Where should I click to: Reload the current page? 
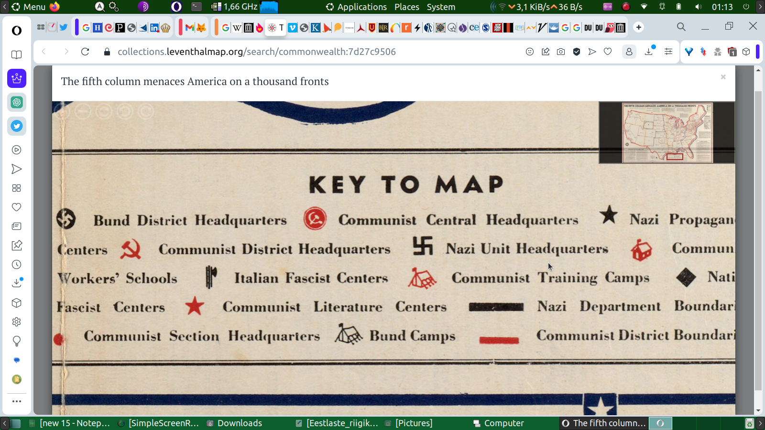(x=85, y=52)
